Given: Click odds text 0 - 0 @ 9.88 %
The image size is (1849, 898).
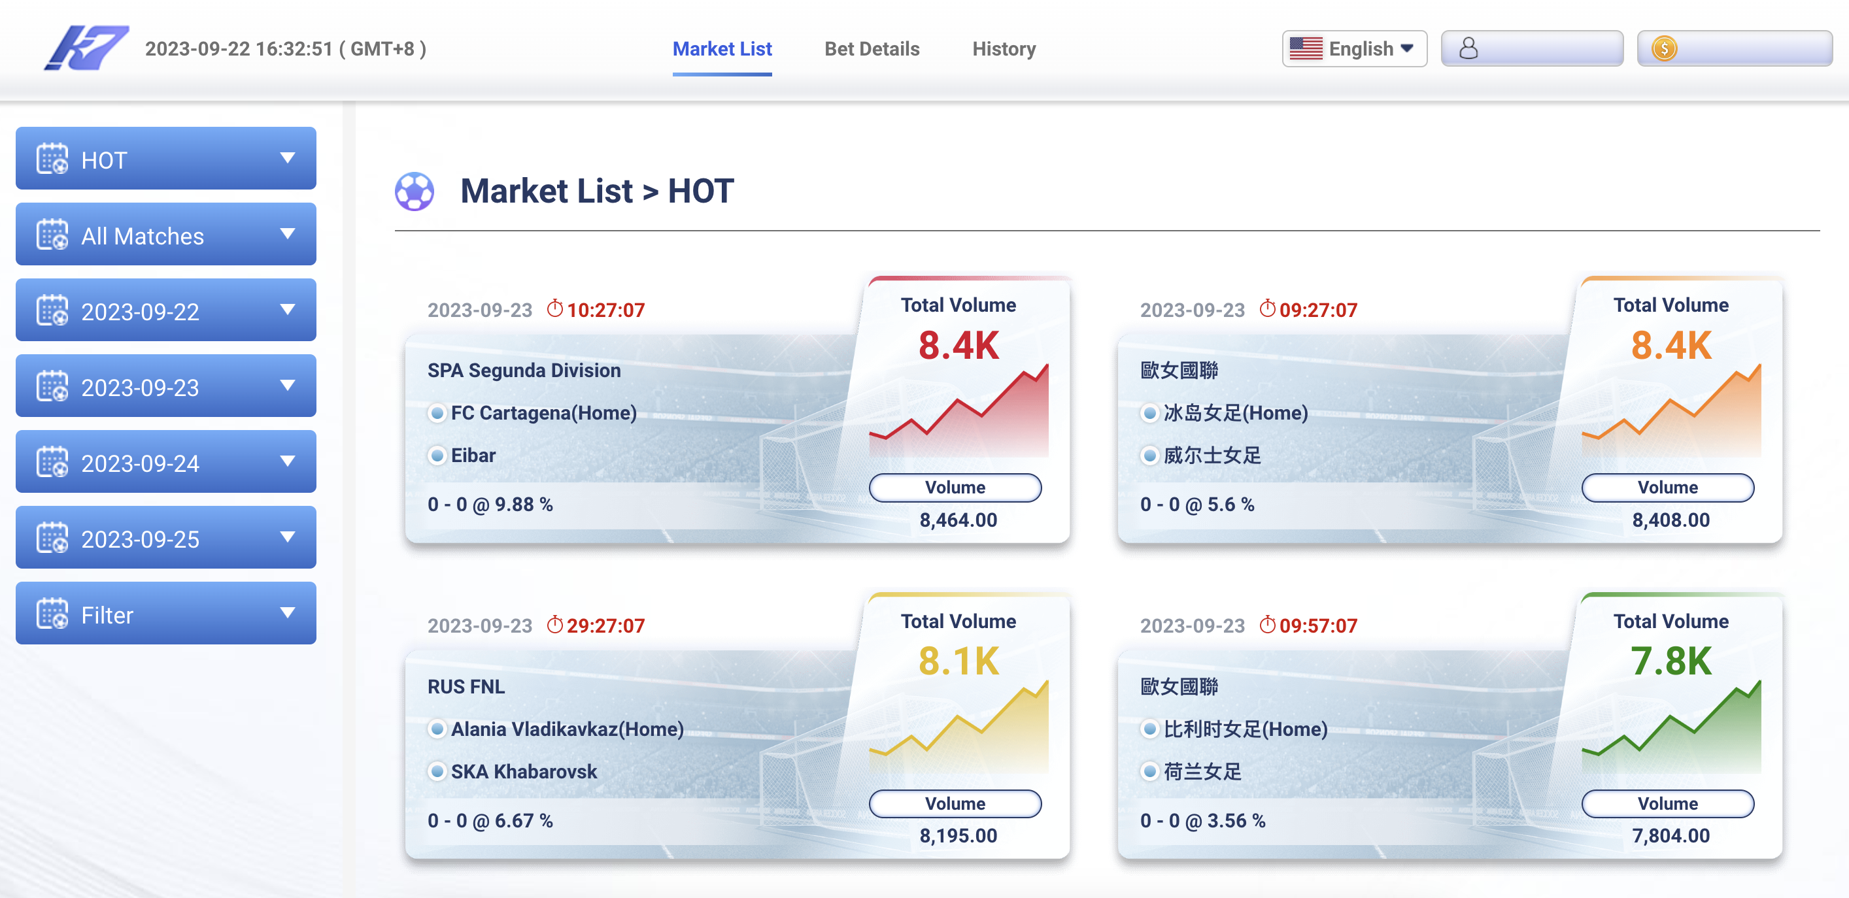Looking at the screenshot, I should pos(490,505).
